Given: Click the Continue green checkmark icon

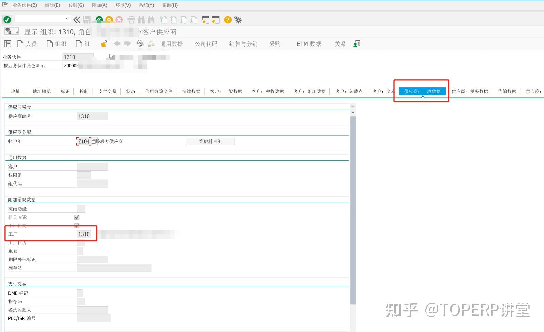Looking at the screenshot, I should click(7, 19).
